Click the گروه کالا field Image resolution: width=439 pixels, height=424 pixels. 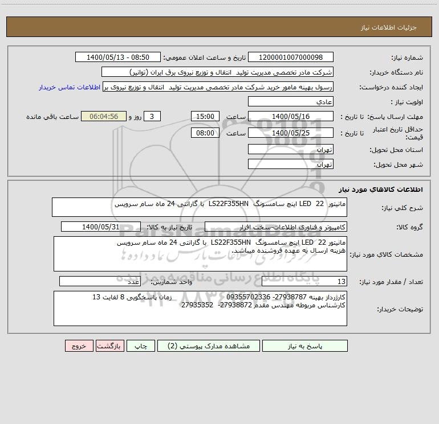[x=276, y=227]
